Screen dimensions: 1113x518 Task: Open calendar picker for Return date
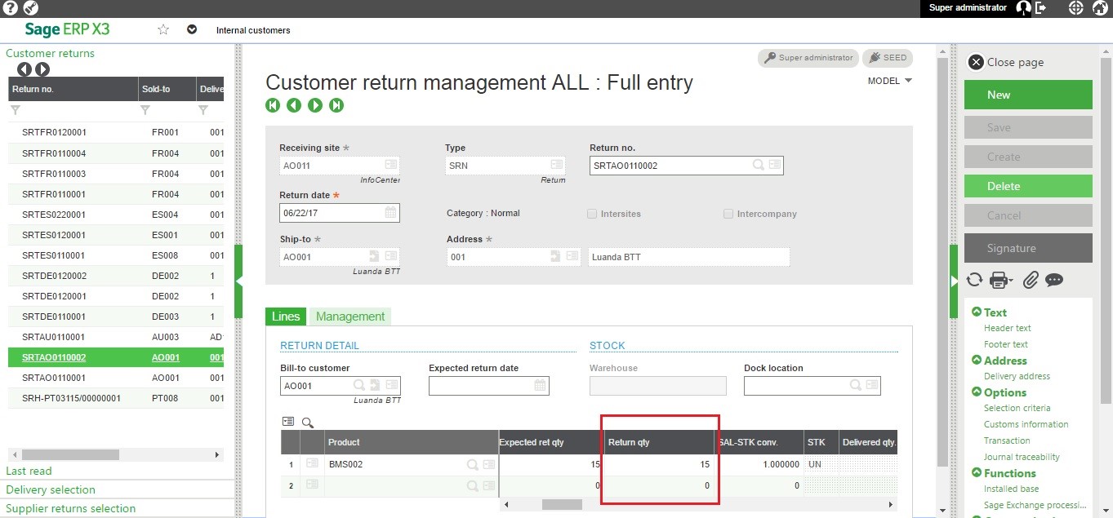391,213
